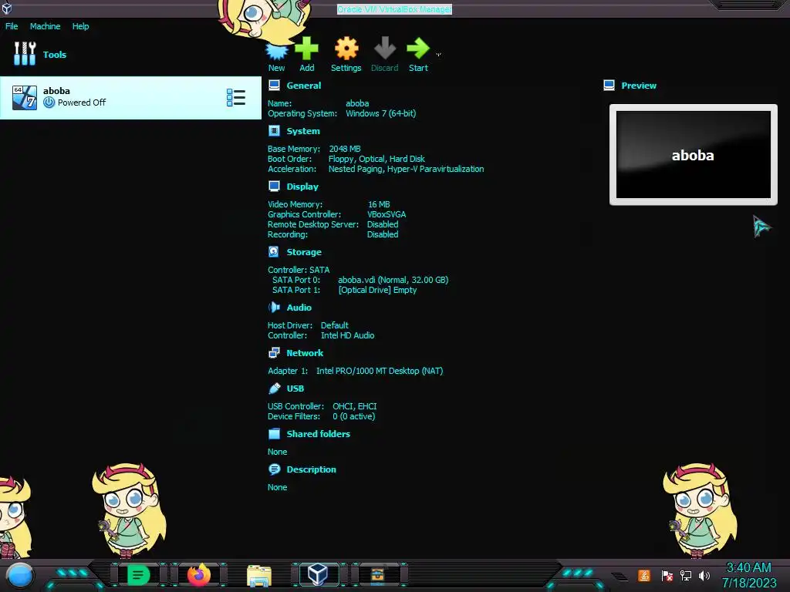790x592 pixels.
Task: Click the Network adapters icon
Action: [274, 353]
